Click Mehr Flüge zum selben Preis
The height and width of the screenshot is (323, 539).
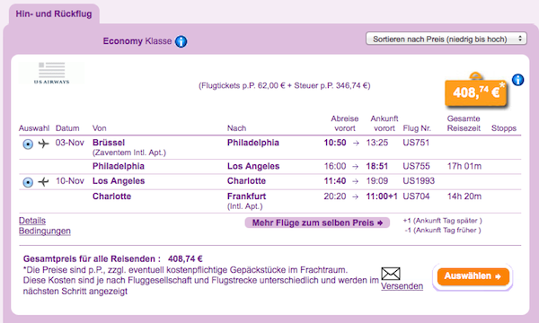[317, 223]
